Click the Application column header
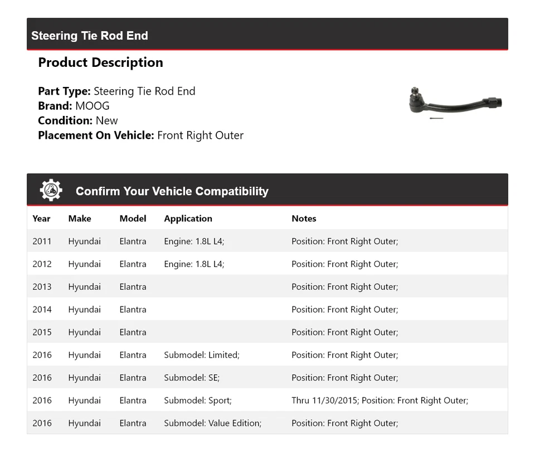 tap(188, 218)
